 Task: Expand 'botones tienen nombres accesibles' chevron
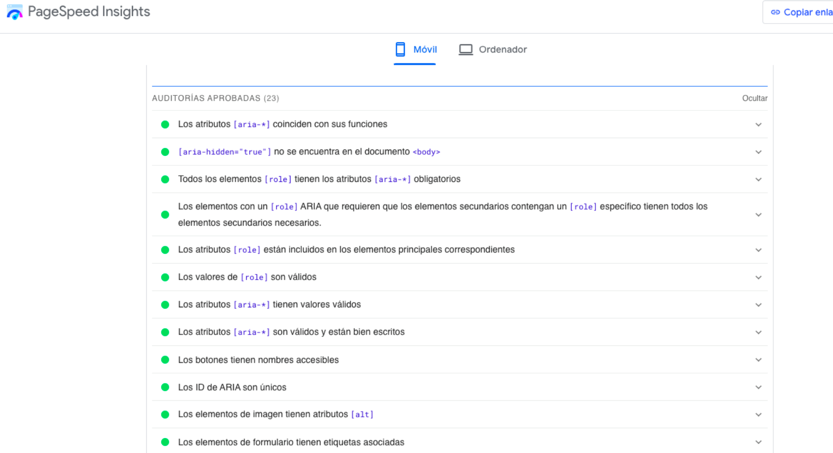[758, 360]
